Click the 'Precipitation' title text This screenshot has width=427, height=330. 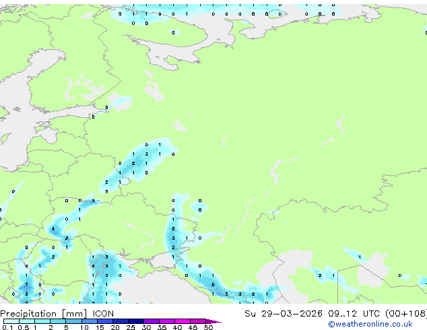28,314
